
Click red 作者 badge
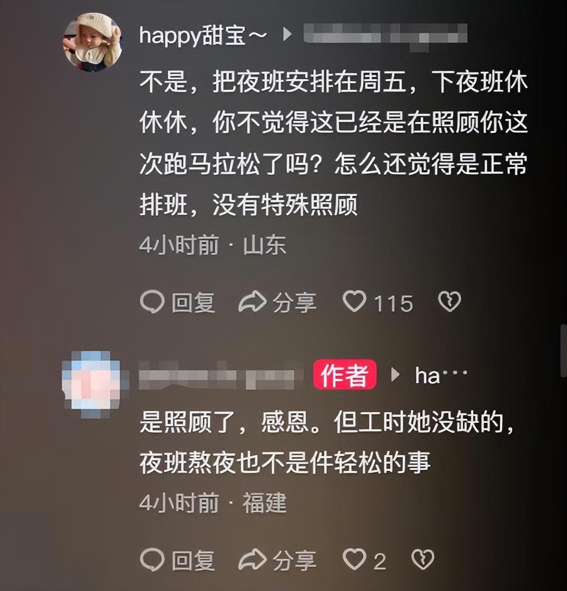[344, 375]
